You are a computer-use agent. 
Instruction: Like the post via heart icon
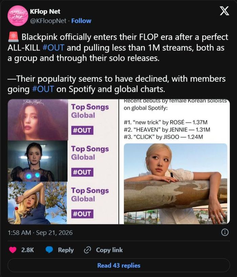pos(13,250)
